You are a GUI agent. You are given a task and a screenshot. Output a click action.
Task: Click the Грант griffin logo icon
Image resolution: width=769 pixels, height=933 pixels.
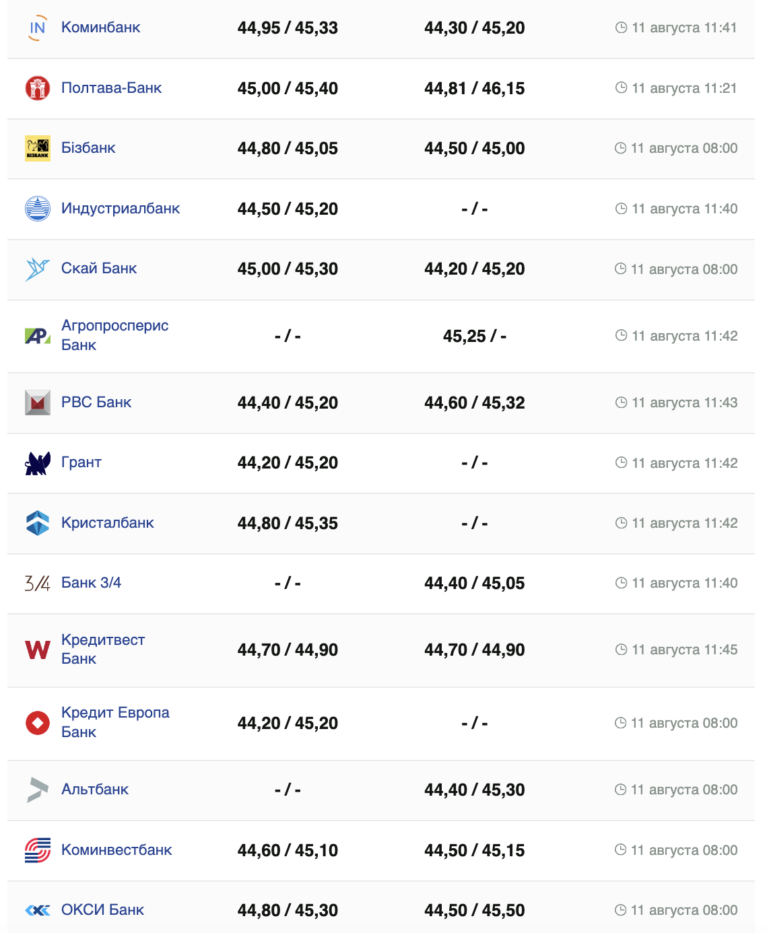coord(38,463)
